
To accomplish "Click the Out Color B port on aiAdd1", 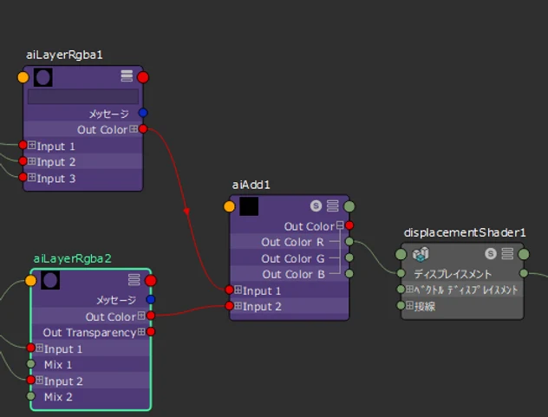I will (x=349, y=273).
